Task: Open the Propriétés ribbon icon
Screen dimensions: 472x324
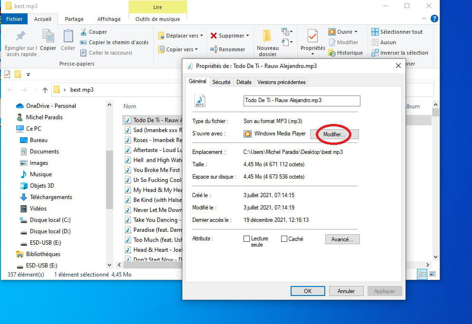Action: (x=312, y=36)
